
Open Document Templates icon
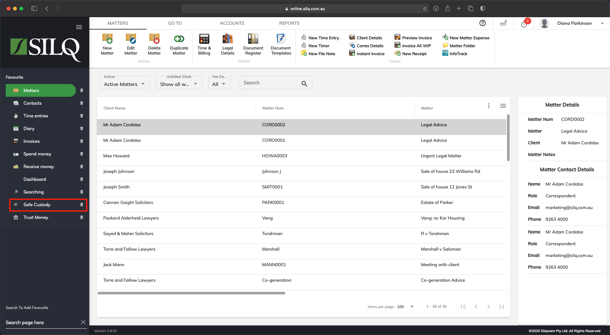(x=281, y=39)
